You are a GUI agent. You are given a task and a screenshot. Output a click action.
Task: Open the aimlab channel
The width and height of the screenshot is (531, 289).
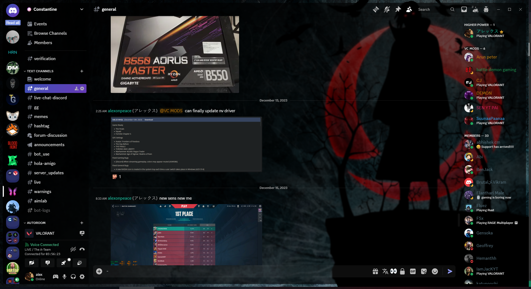click(x=55, y=201)
